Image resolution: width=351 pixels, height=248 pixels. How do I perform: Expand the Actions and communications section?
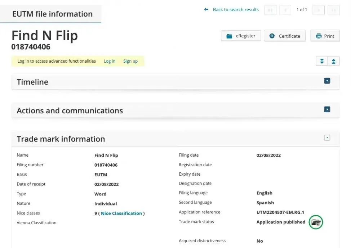coord(327,109)
